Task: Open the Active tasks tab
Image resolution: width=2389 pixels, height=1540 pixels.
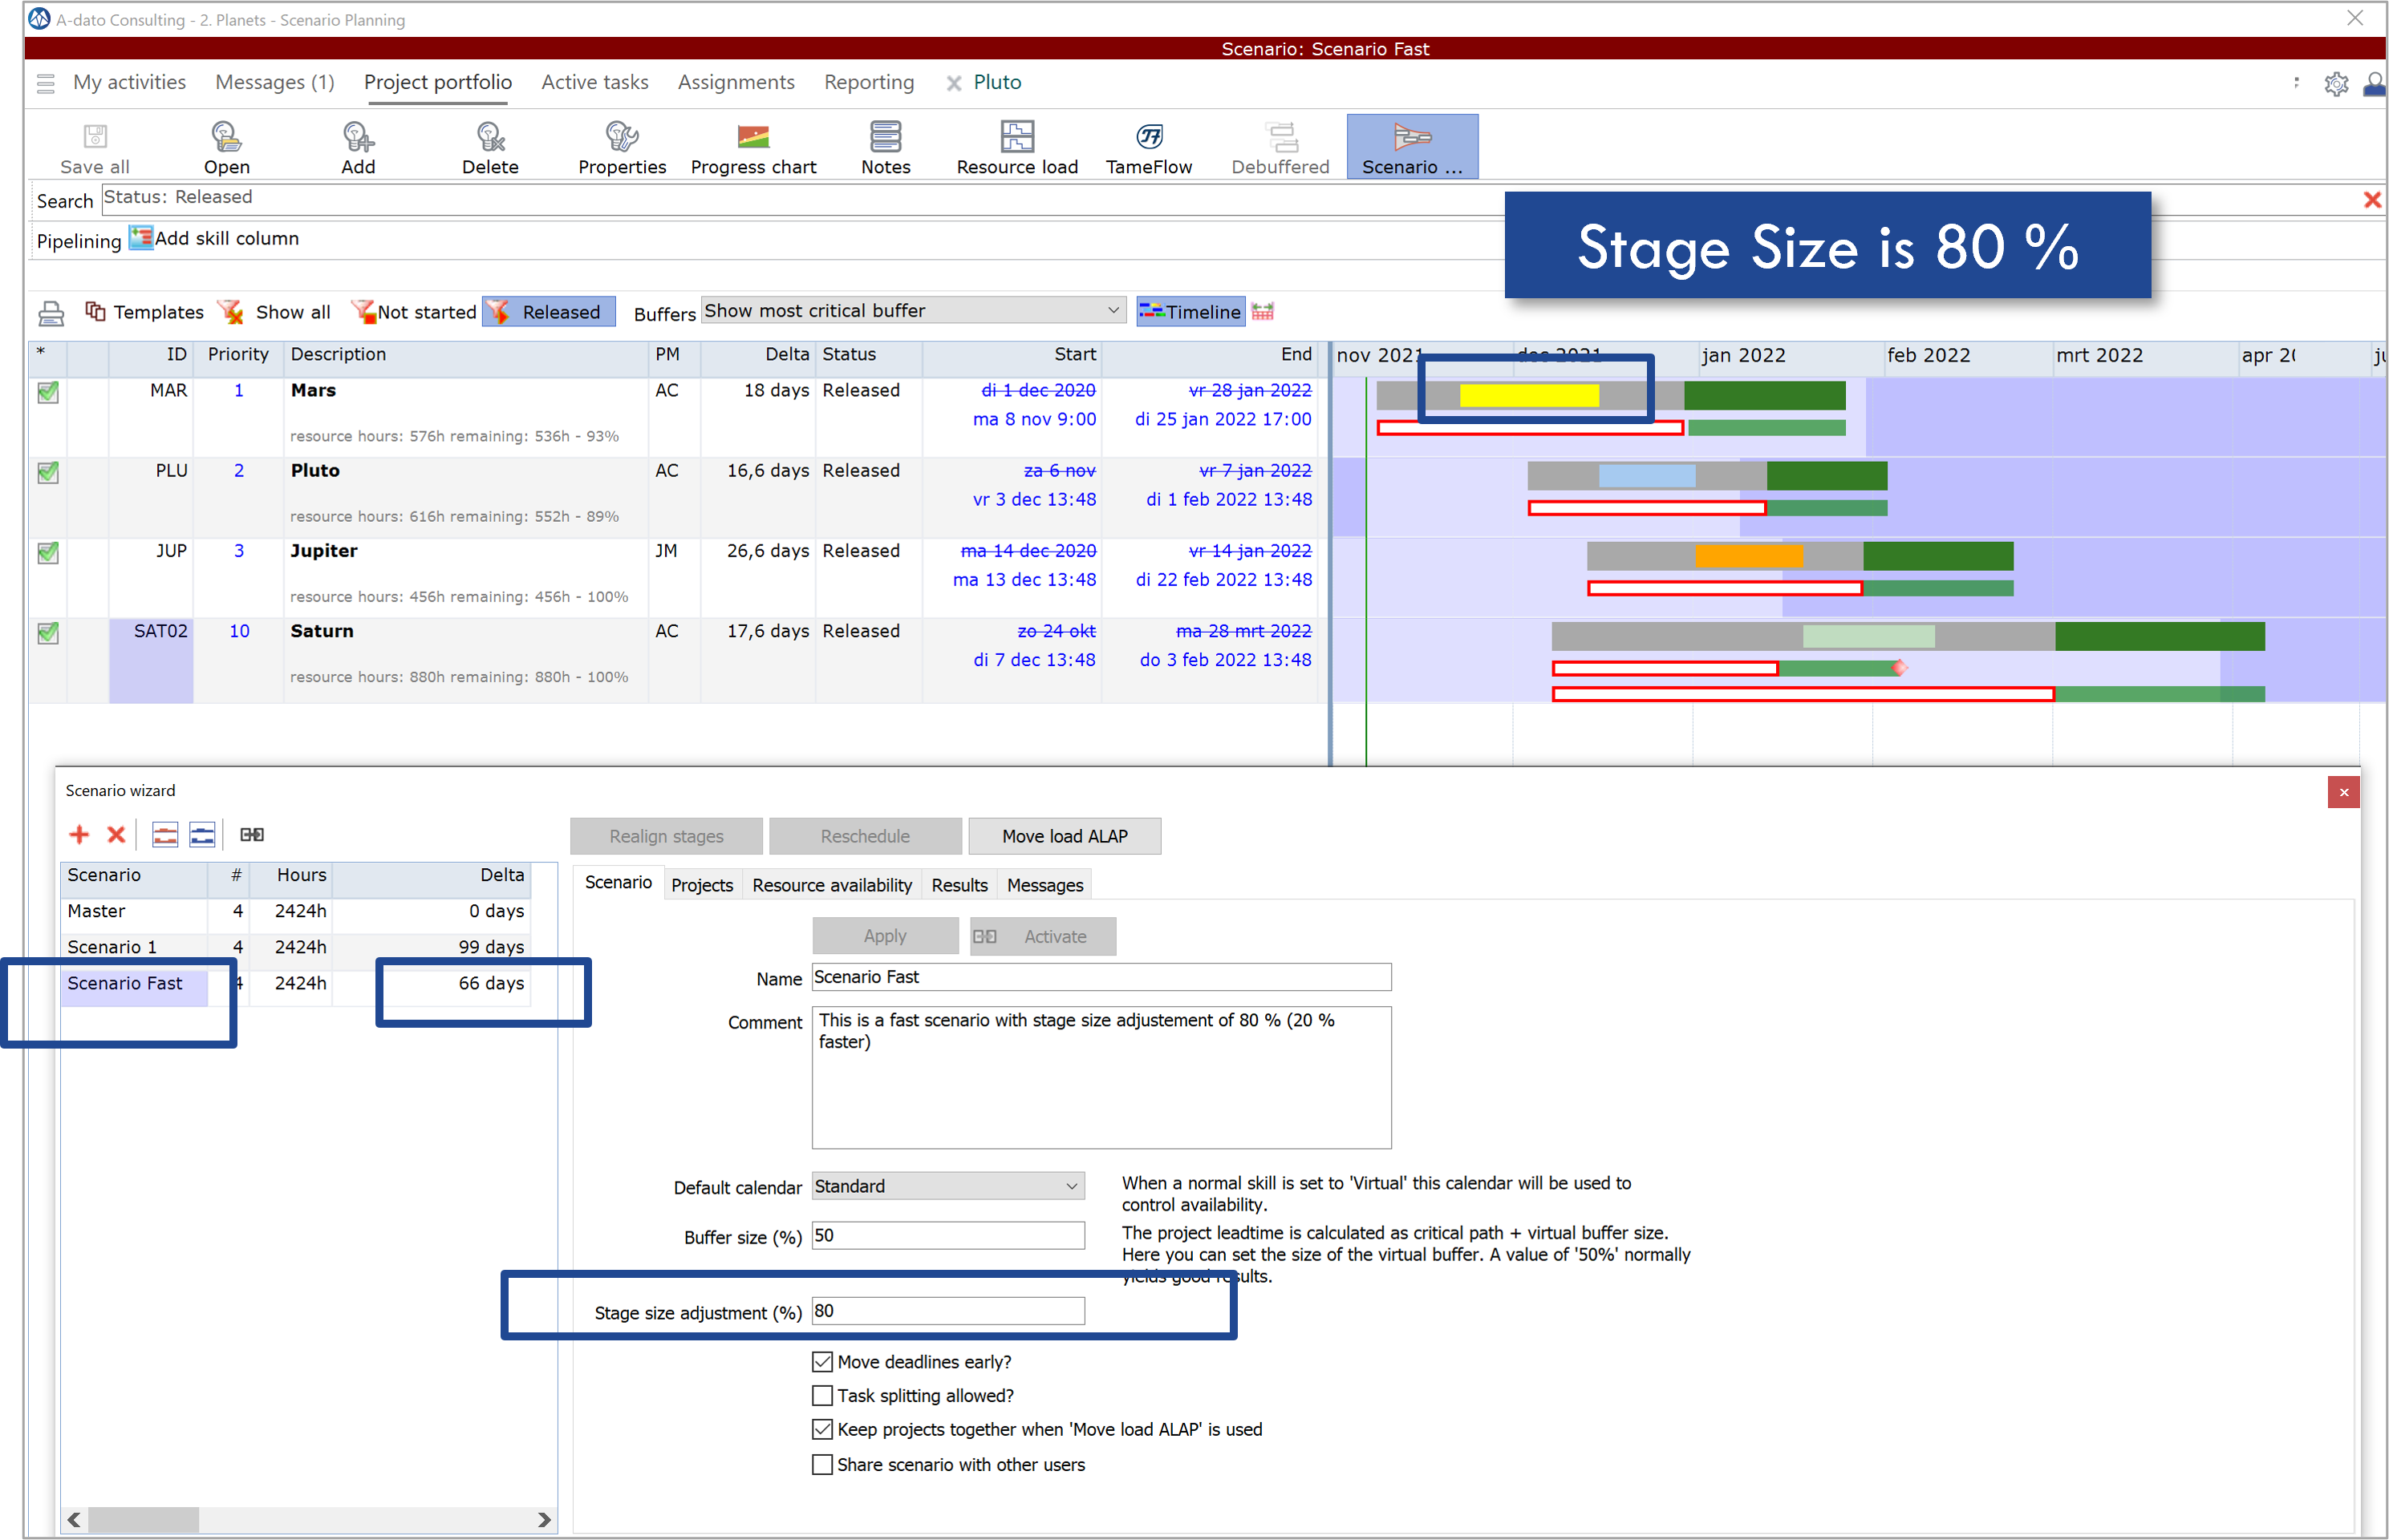Action: (595, 82)
